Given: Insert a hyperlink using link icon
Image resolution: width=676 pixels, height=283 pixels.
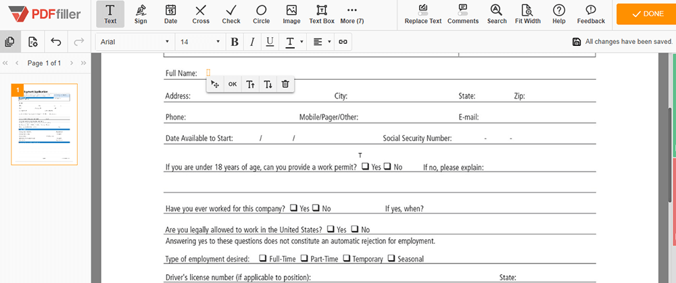Looking at the screenshot, I should 343,42.
